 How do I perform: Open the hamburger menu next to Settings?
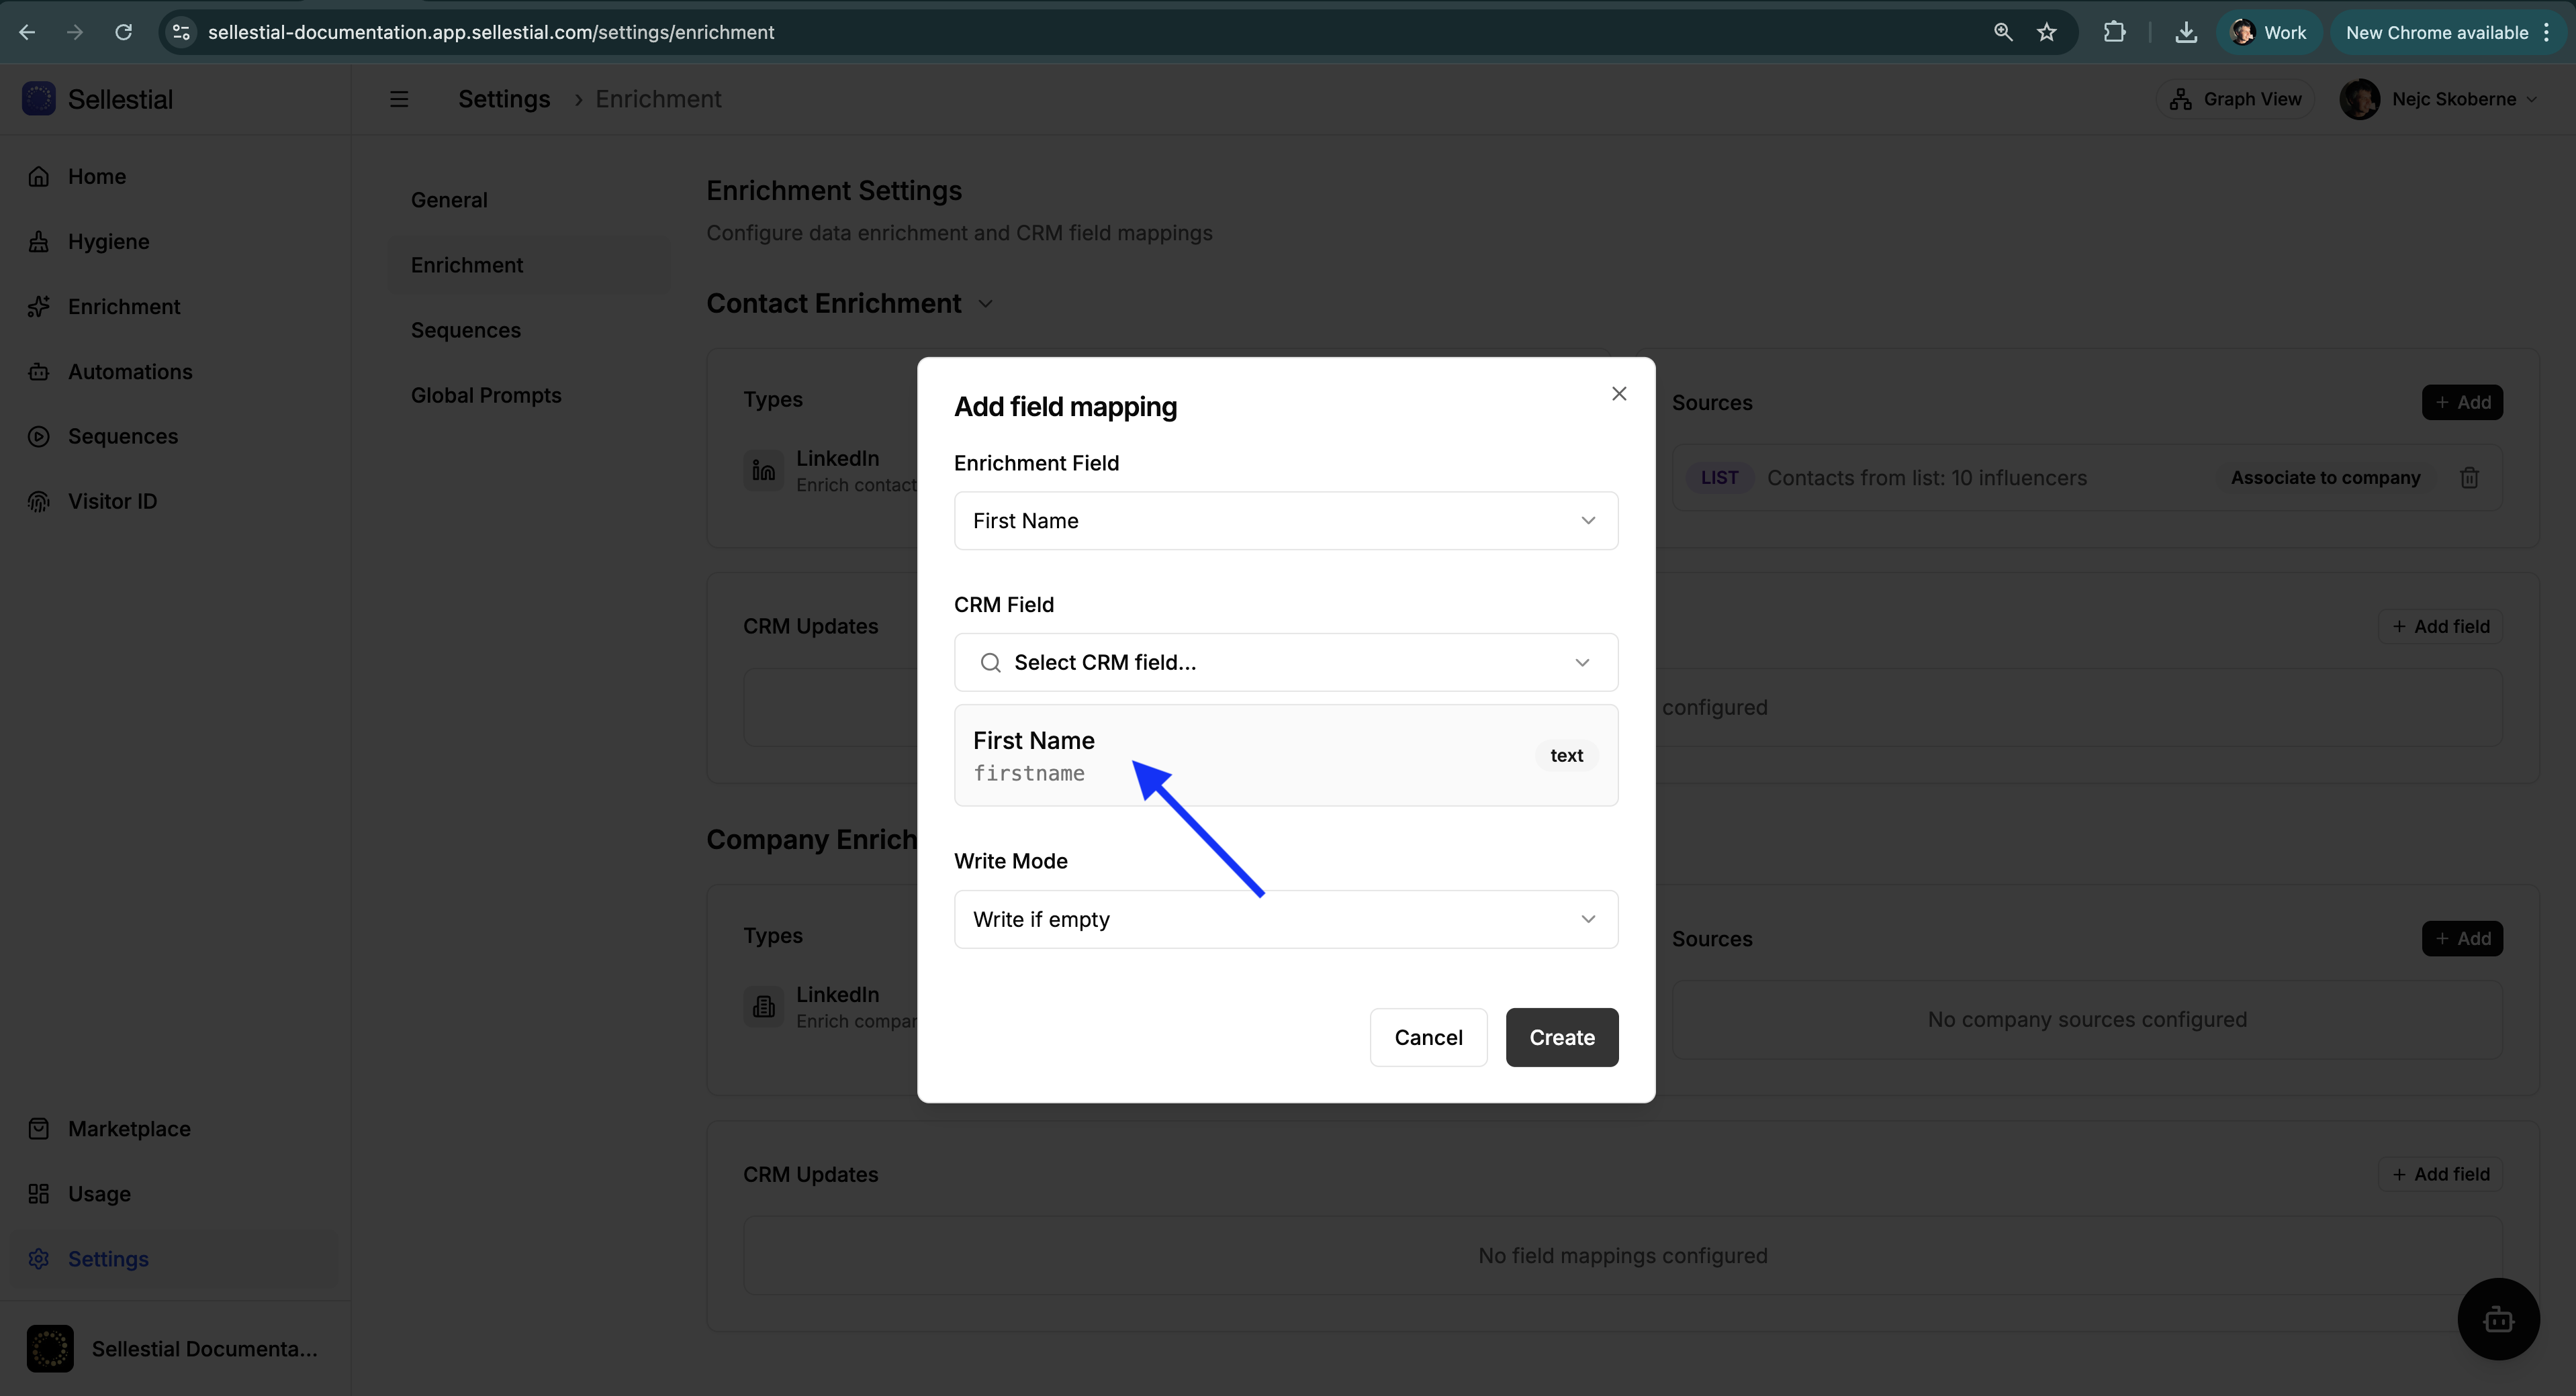(399, 98)
